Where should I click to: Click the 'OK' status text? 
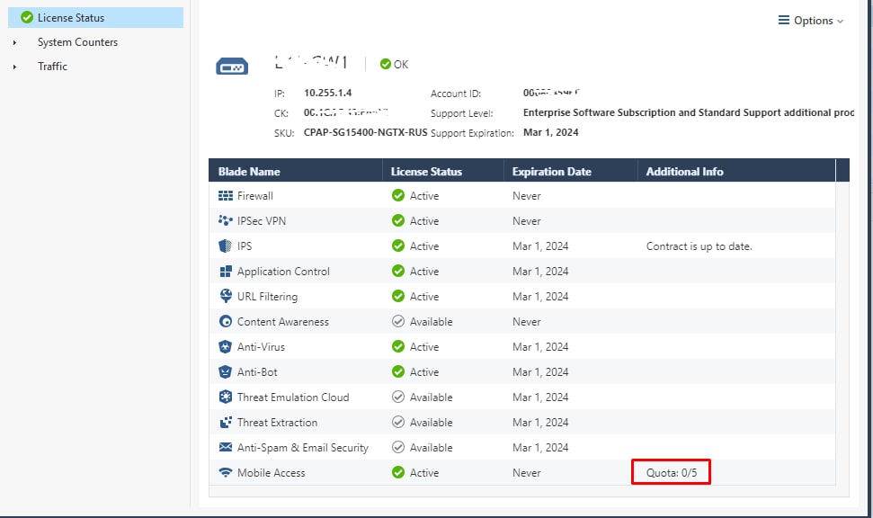click(x=401, y=65)
